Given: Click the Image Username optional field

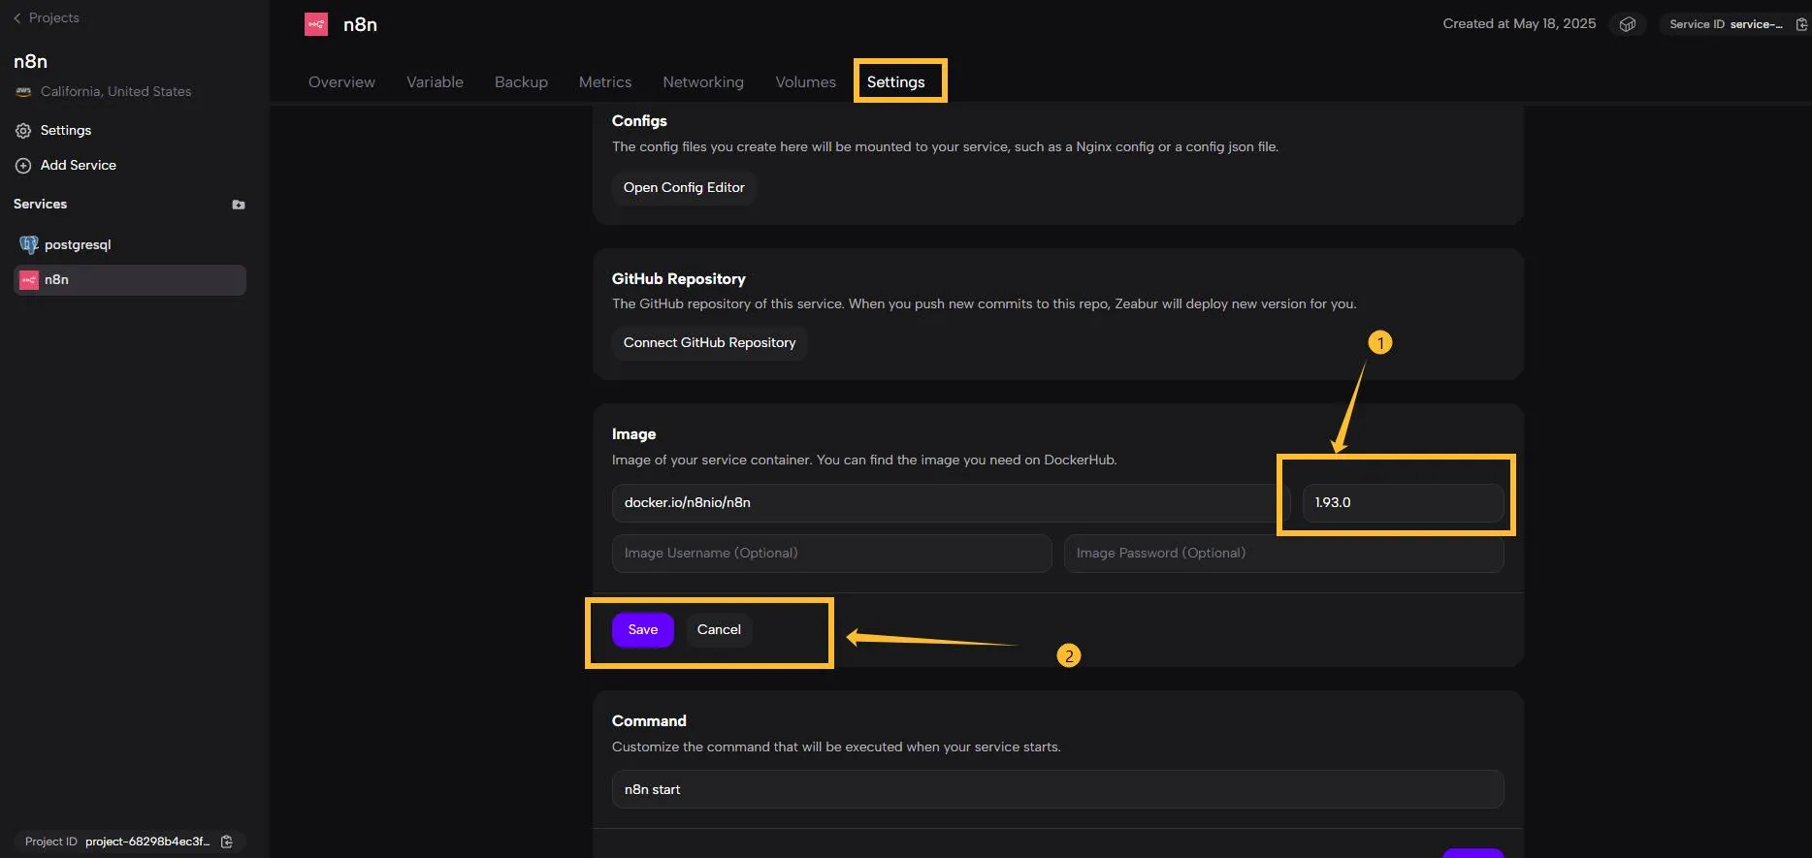Looking at the screenshot, I should 831,553.
